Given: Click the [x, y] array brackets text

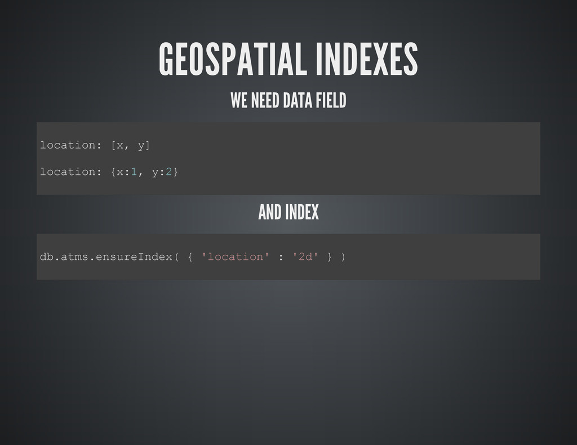Looking at the screenshot, I should click(130, 146).
